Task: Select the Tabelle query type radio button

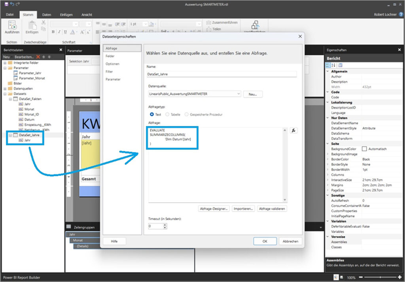Action: pyautogui.click(x=167, y=114)
